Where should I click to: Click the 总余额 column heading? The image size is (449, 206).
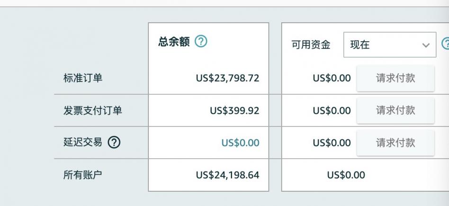174,42
